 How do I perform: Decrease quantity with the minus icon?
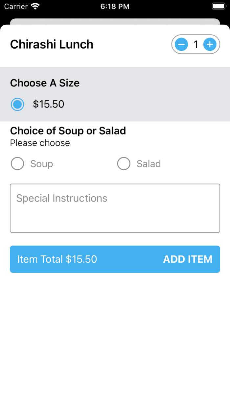pos(181,44)
